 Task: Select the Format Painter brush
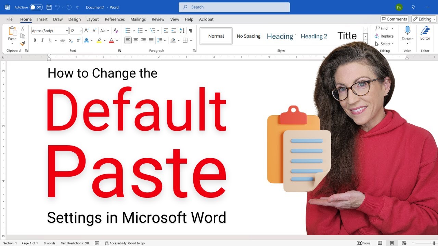[x=23, y=43]
